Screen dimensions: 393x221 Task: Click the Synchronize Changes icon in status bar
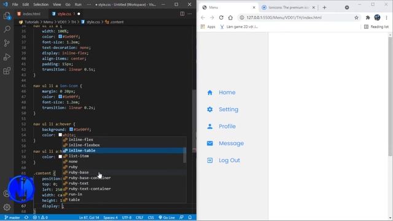(x=26, y=217)
